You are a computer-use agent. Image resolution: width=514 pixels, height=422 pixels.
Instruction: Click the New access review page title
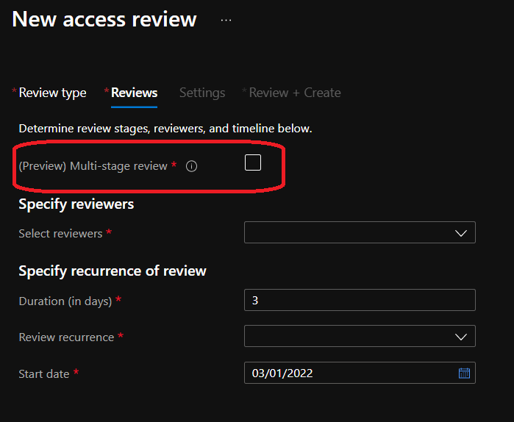pos(104,19)
